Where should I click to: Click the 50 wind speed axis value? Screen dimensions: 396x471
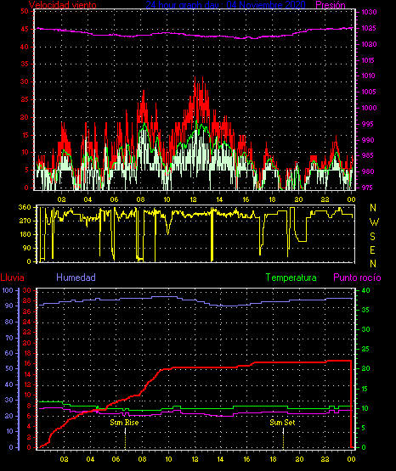click(25, 11)
